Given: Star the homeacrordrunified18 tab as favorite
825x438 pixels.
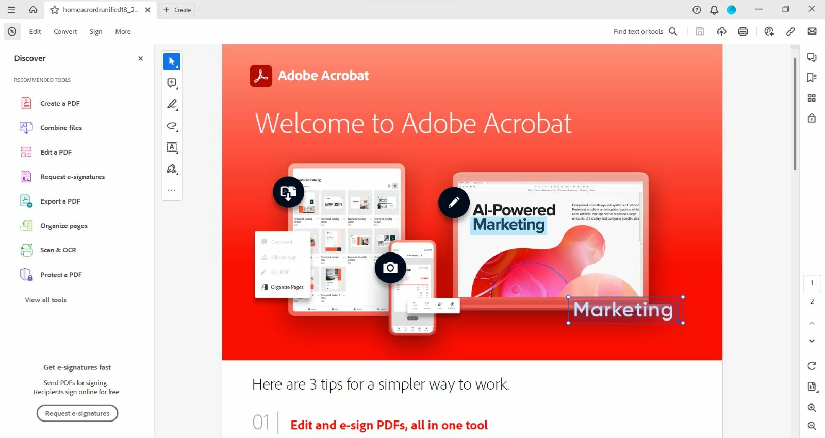Looking at the screenshot, I should (x=55, y=10).
